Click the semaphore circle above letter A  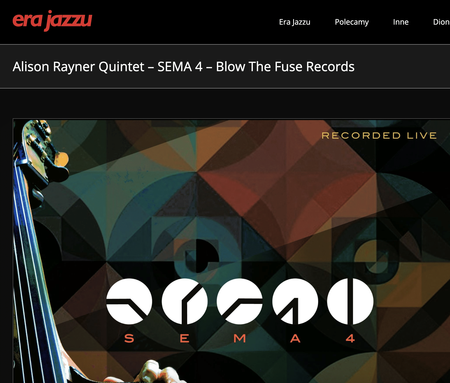[295, 301]
